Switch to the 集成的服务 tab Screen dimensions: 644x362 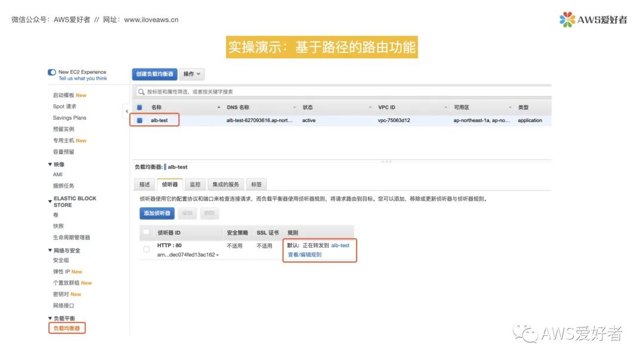tap(225, 185)
